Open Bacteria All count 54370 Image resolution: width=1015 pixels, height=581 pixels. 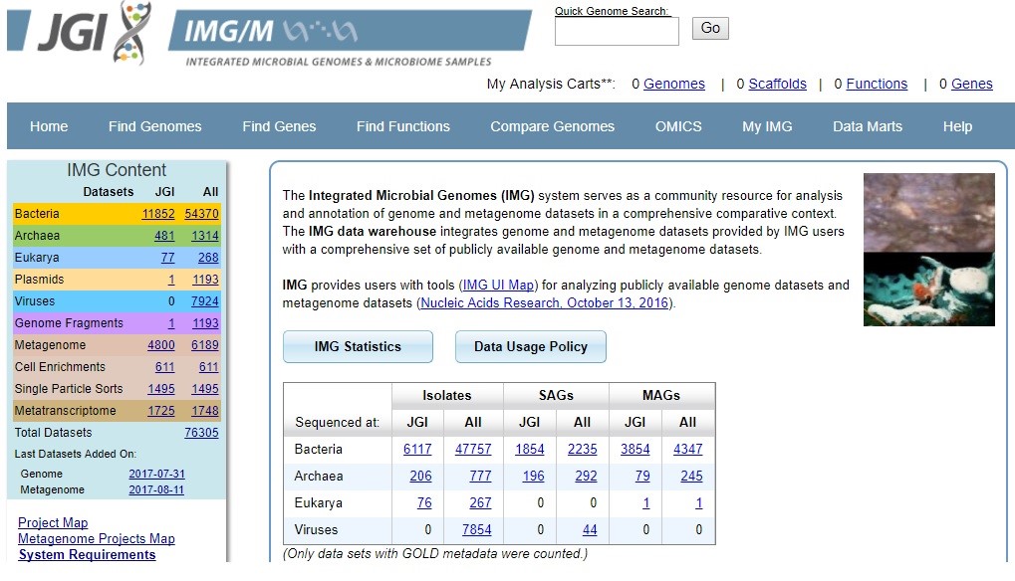click(x=201, y=214)
